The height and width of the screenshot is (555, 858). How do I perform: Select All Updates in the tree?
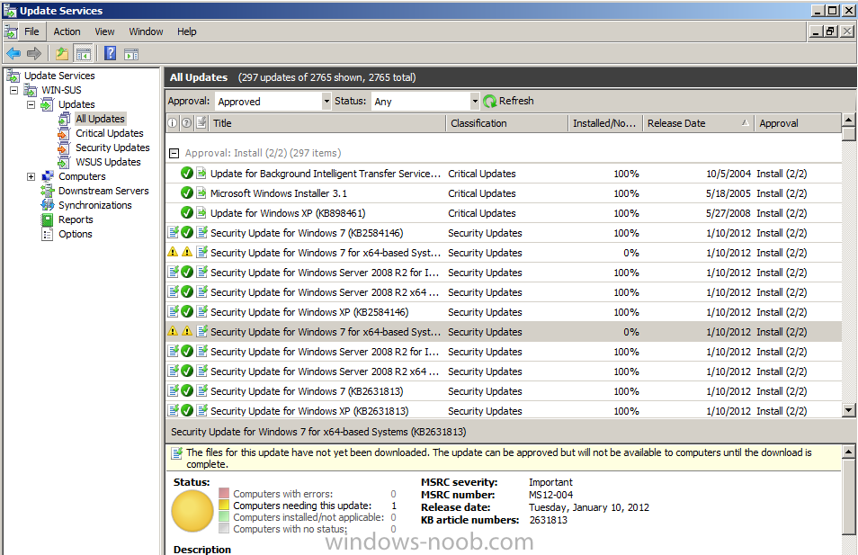[x=100, y=119]
